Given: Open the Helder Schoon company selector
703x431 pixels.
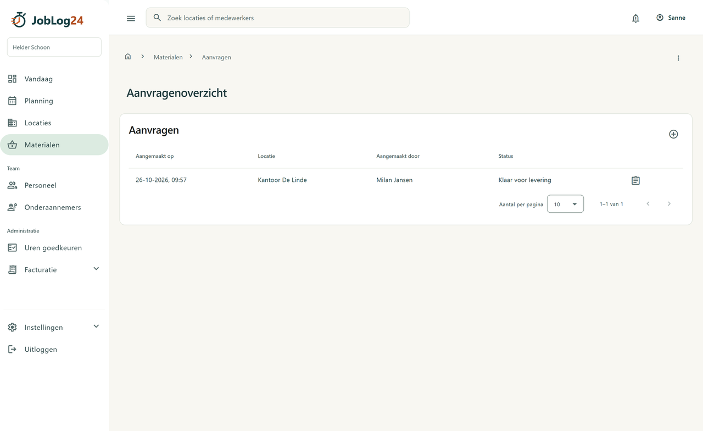Looking at the screenshot, I should click(x=54, y=47).
